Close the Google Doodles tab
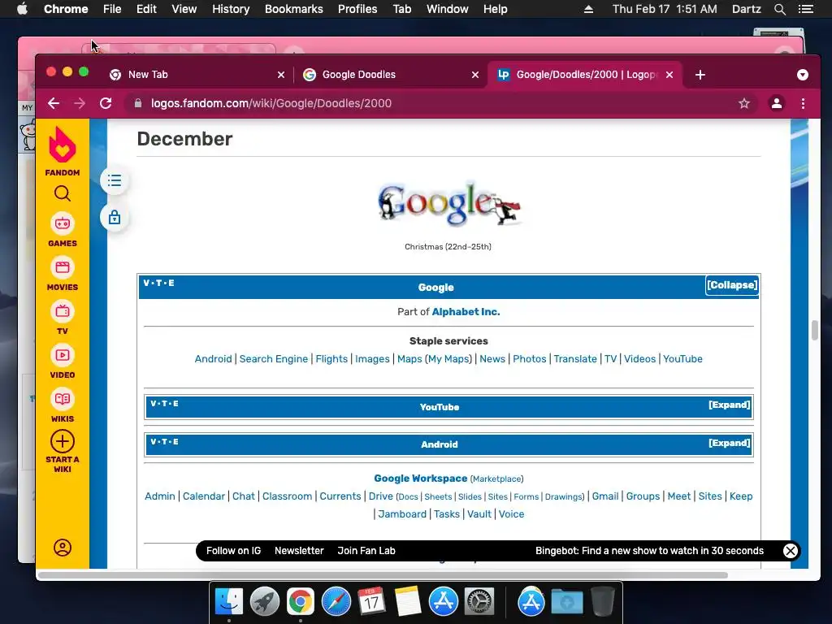Image resolution: width=832 pixels, height=624 pixels. [474, 75]
